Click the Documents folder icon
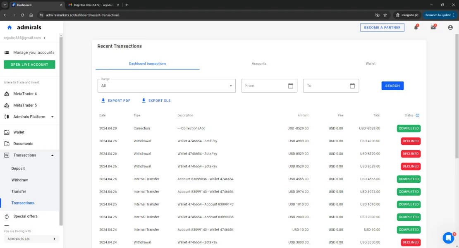The height and width of the screenshot is (248, 459). point(7,143)
